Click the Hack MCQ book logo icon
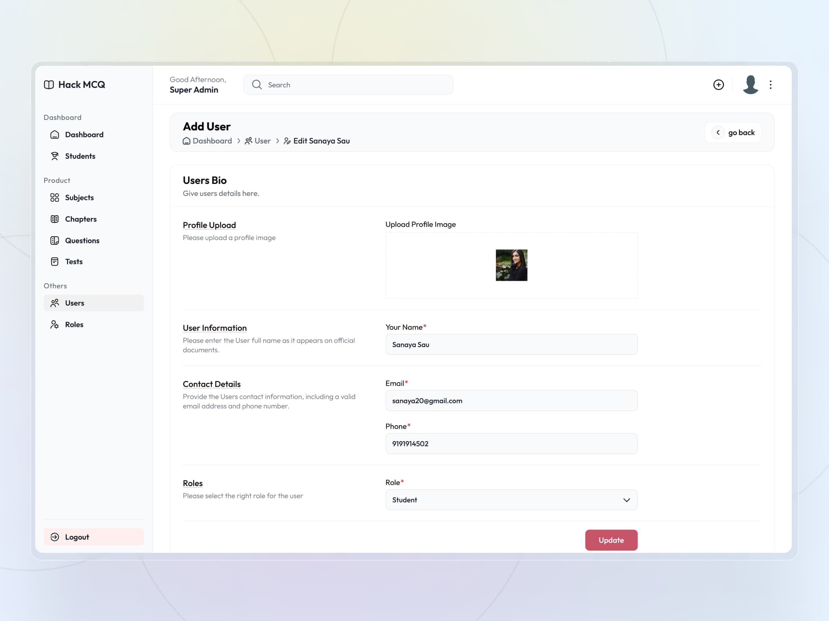This screenshot has height=621, width=829. point(49,85)
